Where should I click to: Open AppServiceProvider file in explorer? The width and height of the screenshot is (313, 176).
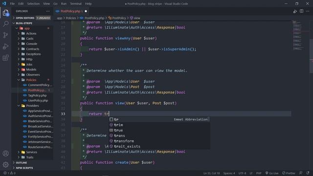tap(32, 111)
